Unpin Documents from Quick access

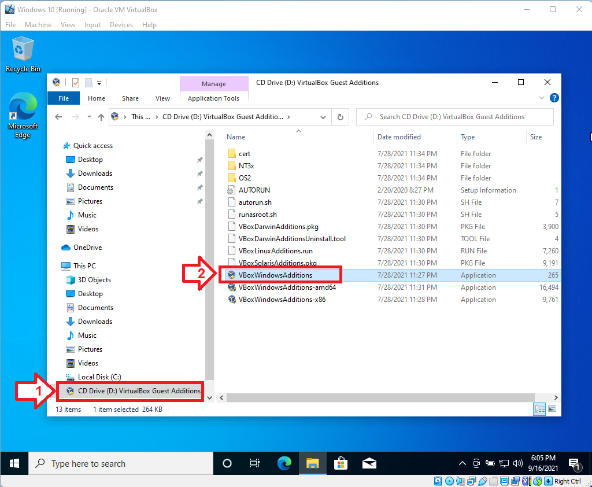[x=199, y=187]
